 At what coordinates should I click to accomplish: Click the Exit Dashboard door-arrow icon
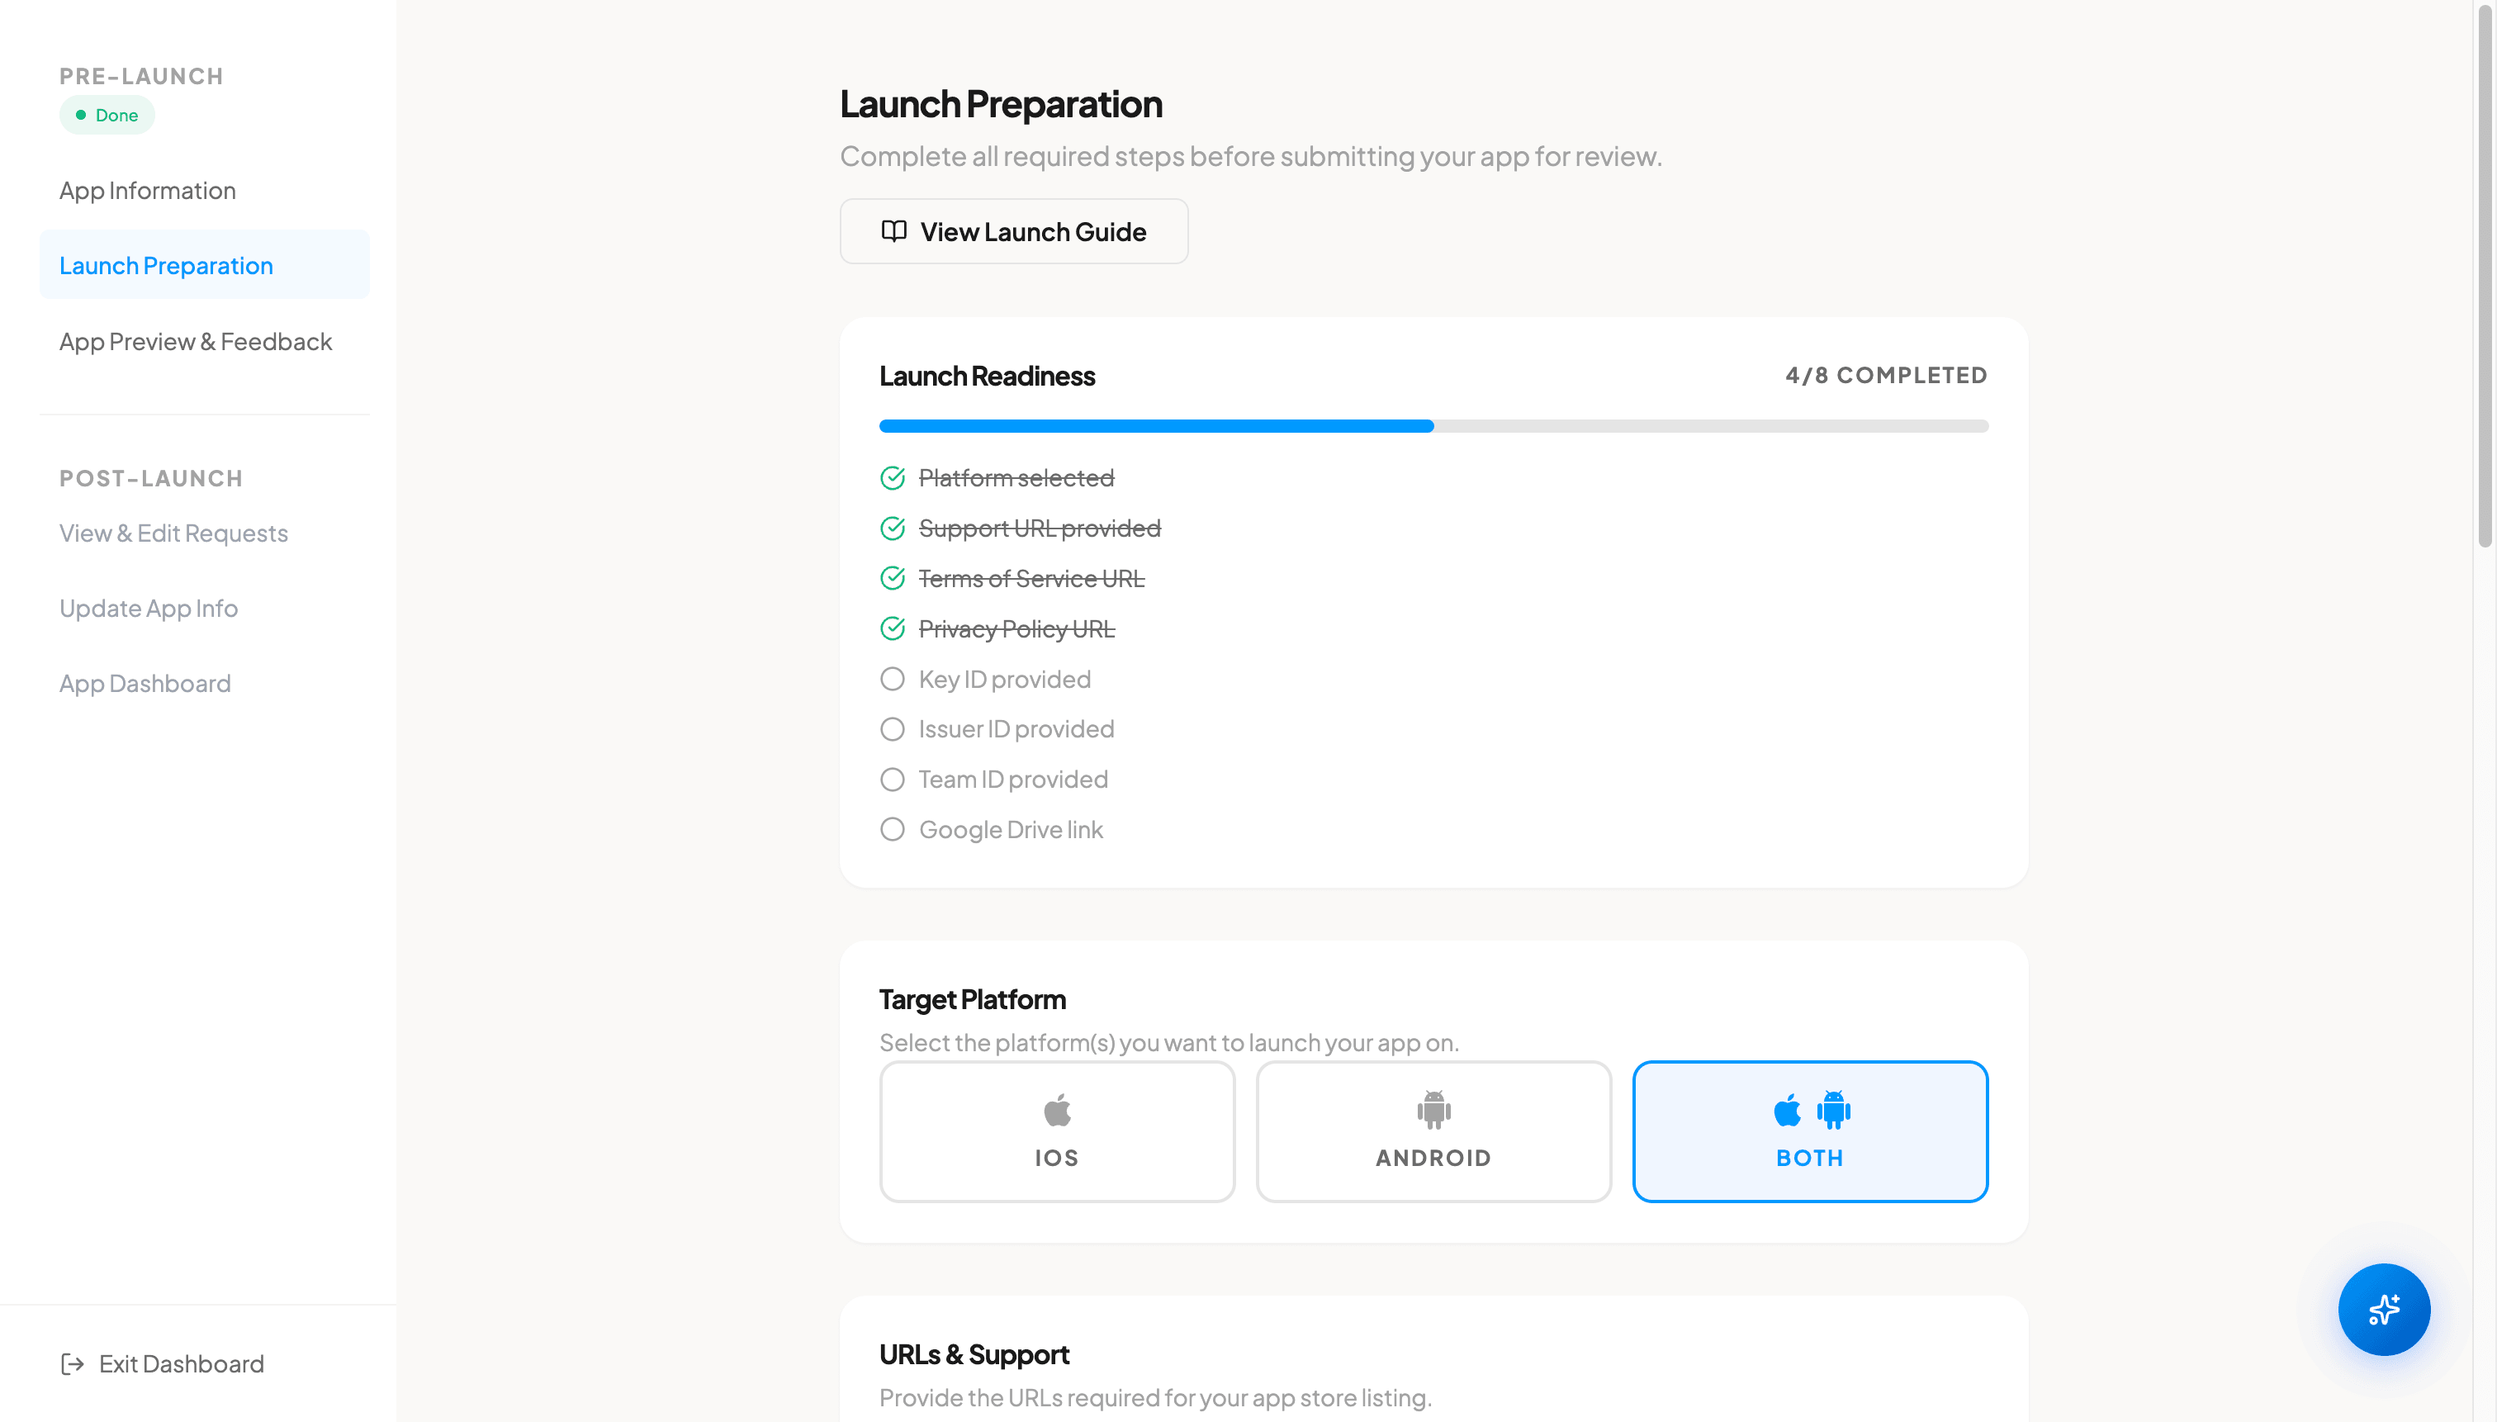click(73, 1363)
